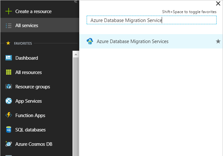
Task: Click the Function Apps lightning icon
Action: tap(9, 115)
